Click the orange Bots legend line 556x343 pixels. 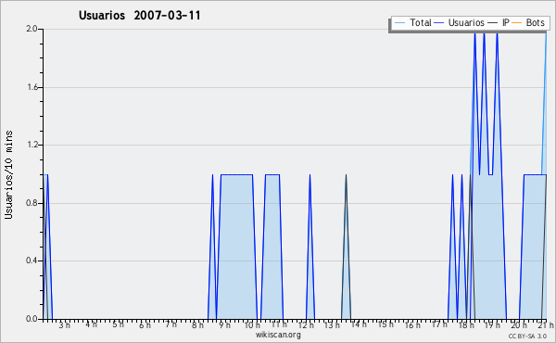pos(517,23)
